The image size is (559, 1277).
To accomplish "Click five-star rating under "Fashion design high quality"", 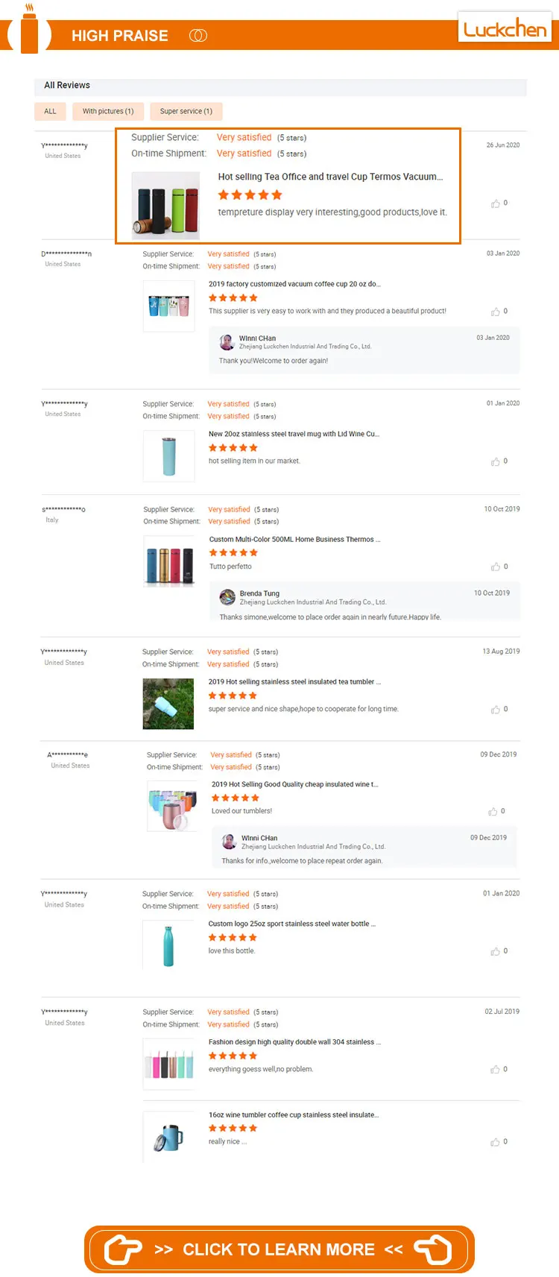I will (x=233, y=1056).
